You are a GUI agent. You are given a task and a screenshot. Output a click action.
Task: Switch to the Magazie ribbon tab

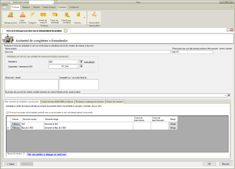click(x=26, y=7)
